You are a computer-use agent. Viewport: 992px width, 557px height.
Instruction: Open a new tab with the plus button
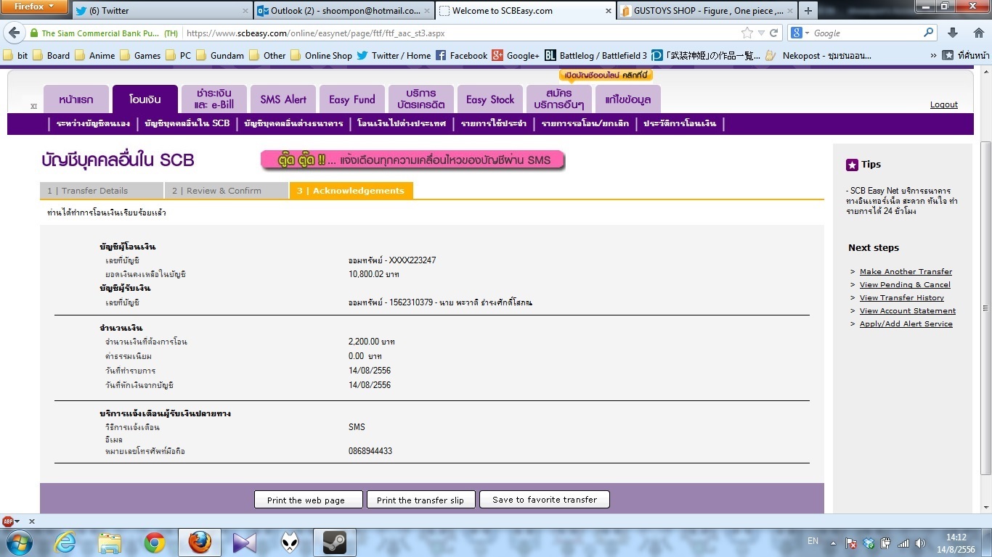pyautogui.click(x=808, y=11)
